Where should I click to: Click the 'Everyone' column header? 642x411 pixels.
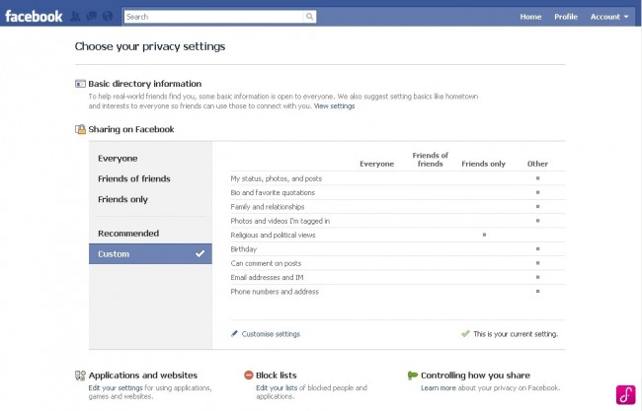tap(376, 164)
